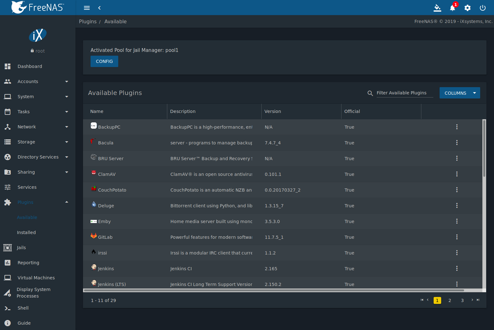
Task: Open the Dashboard page
Action: click(38, 66)
